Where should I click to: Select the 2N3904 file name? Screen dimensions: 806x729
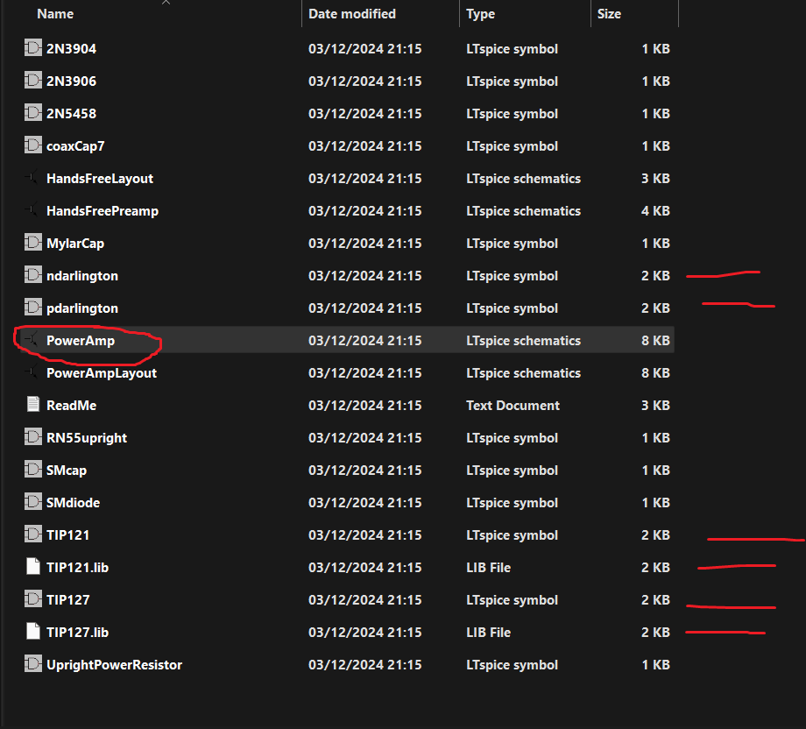(72, 49)
